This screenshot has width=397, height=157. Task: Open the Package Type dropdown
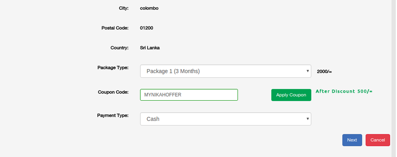225,71
